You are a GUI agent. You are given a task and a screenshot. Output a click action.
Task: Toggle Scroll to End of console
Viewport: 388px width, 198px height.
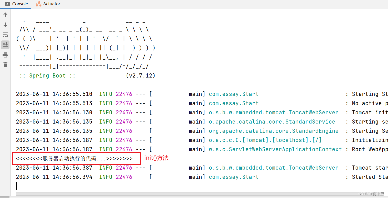[x=5, y=45]
